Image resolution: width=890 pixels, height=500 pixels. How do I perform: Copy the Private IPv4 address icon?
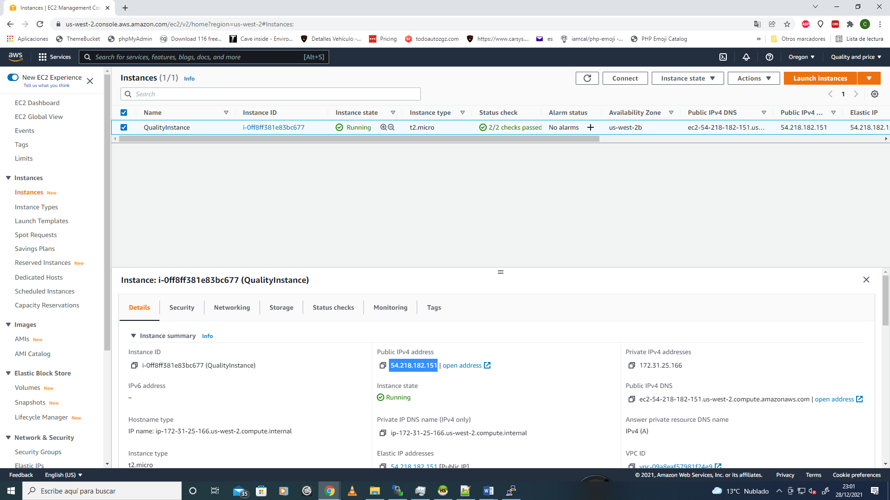tap(631, 365)
